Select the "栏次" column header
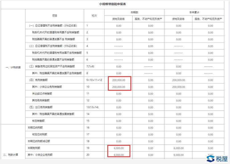Image resolution: width=230 pixels, height=164 pixels. [94, 16]
